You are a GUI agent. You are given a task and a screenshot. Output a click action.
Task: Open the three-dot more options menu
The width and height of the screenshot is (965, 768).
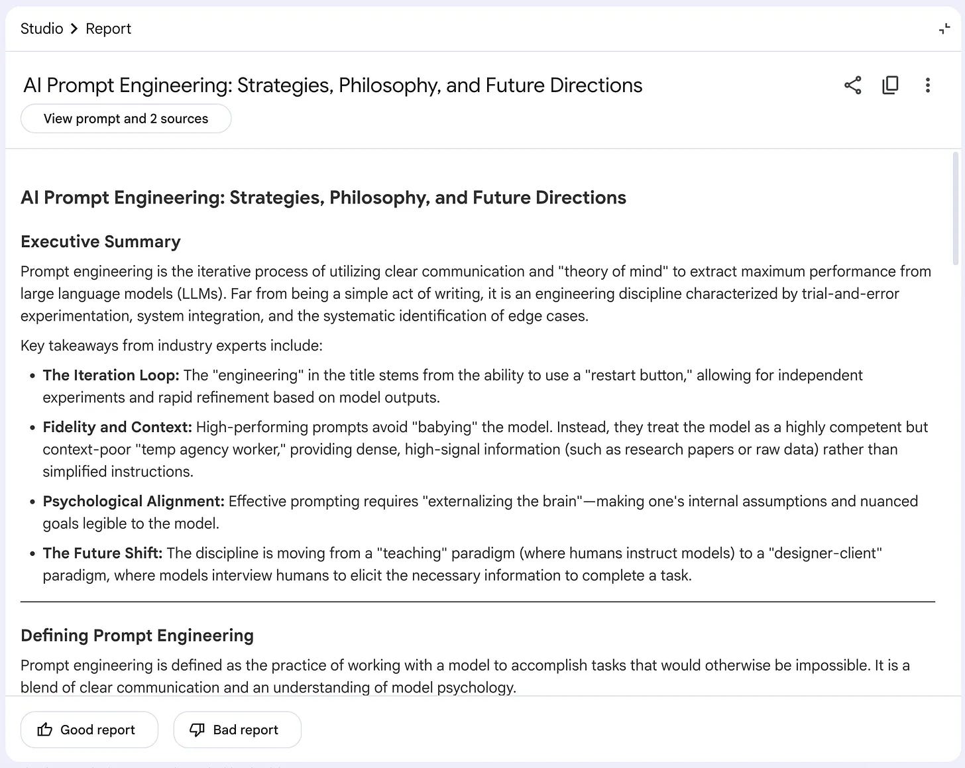point(927,85)
